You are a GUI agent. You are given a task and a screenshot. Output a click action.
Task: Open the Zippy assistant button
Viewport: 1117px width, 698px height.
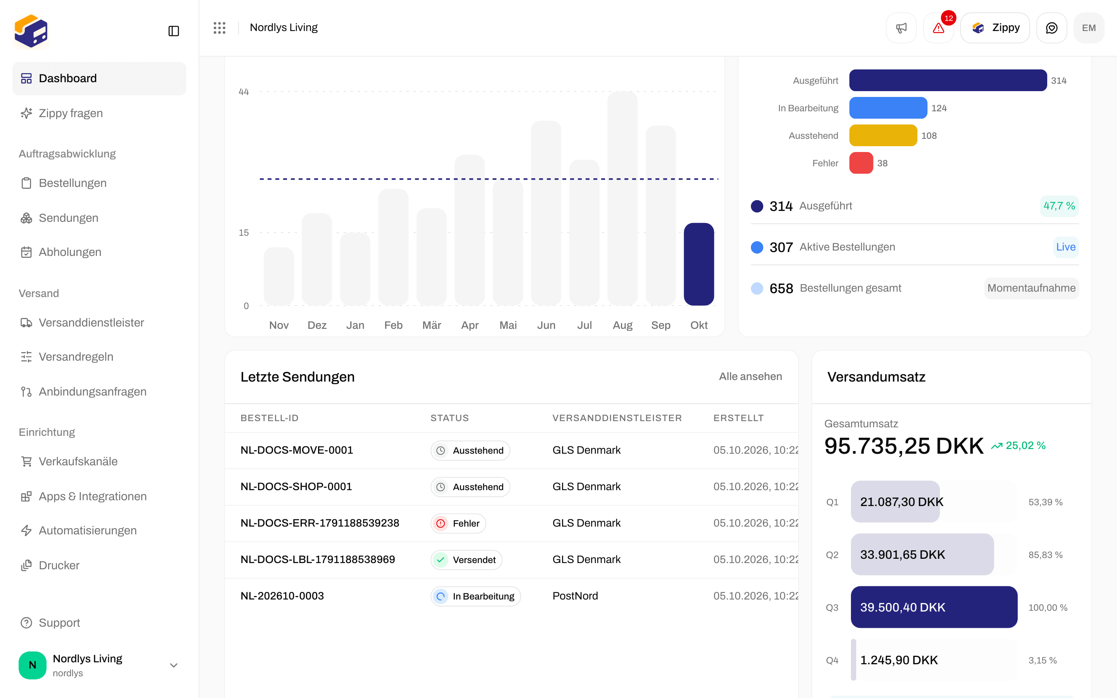click(x=995, y=28)
